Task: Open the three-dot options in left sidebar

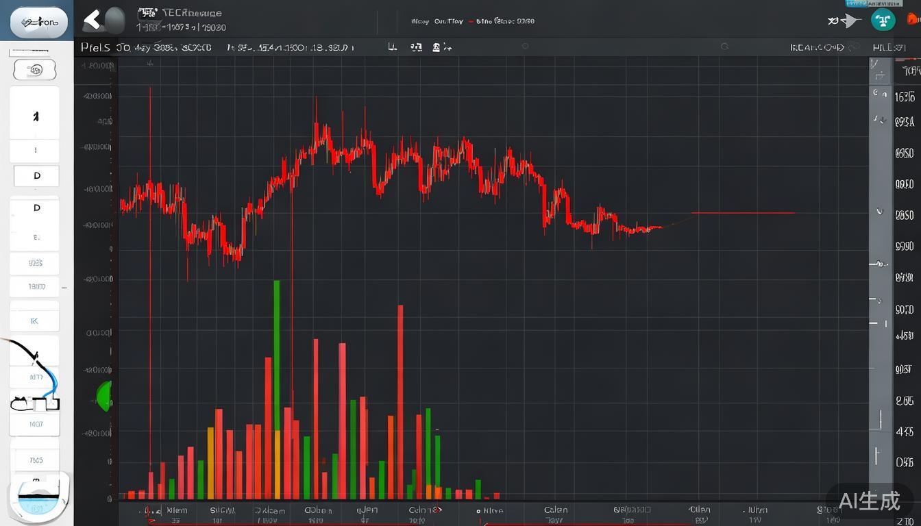Action: (x=36, y=150)
